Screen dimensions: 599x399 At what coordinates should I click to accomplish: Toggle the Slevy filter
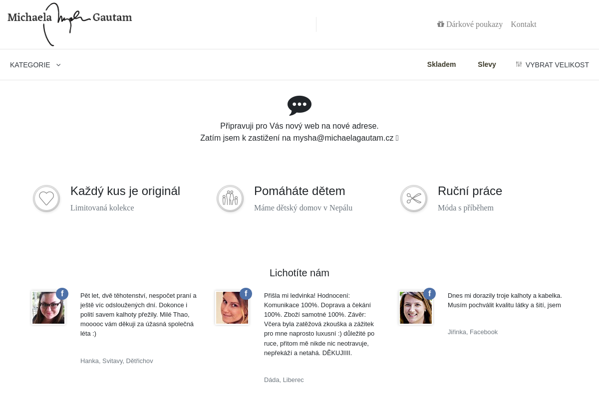(487, 64)
